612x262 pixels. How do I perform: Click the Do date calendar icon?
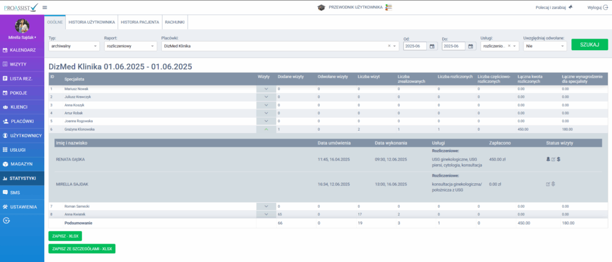pyautogui.click(x=471, y=46)
